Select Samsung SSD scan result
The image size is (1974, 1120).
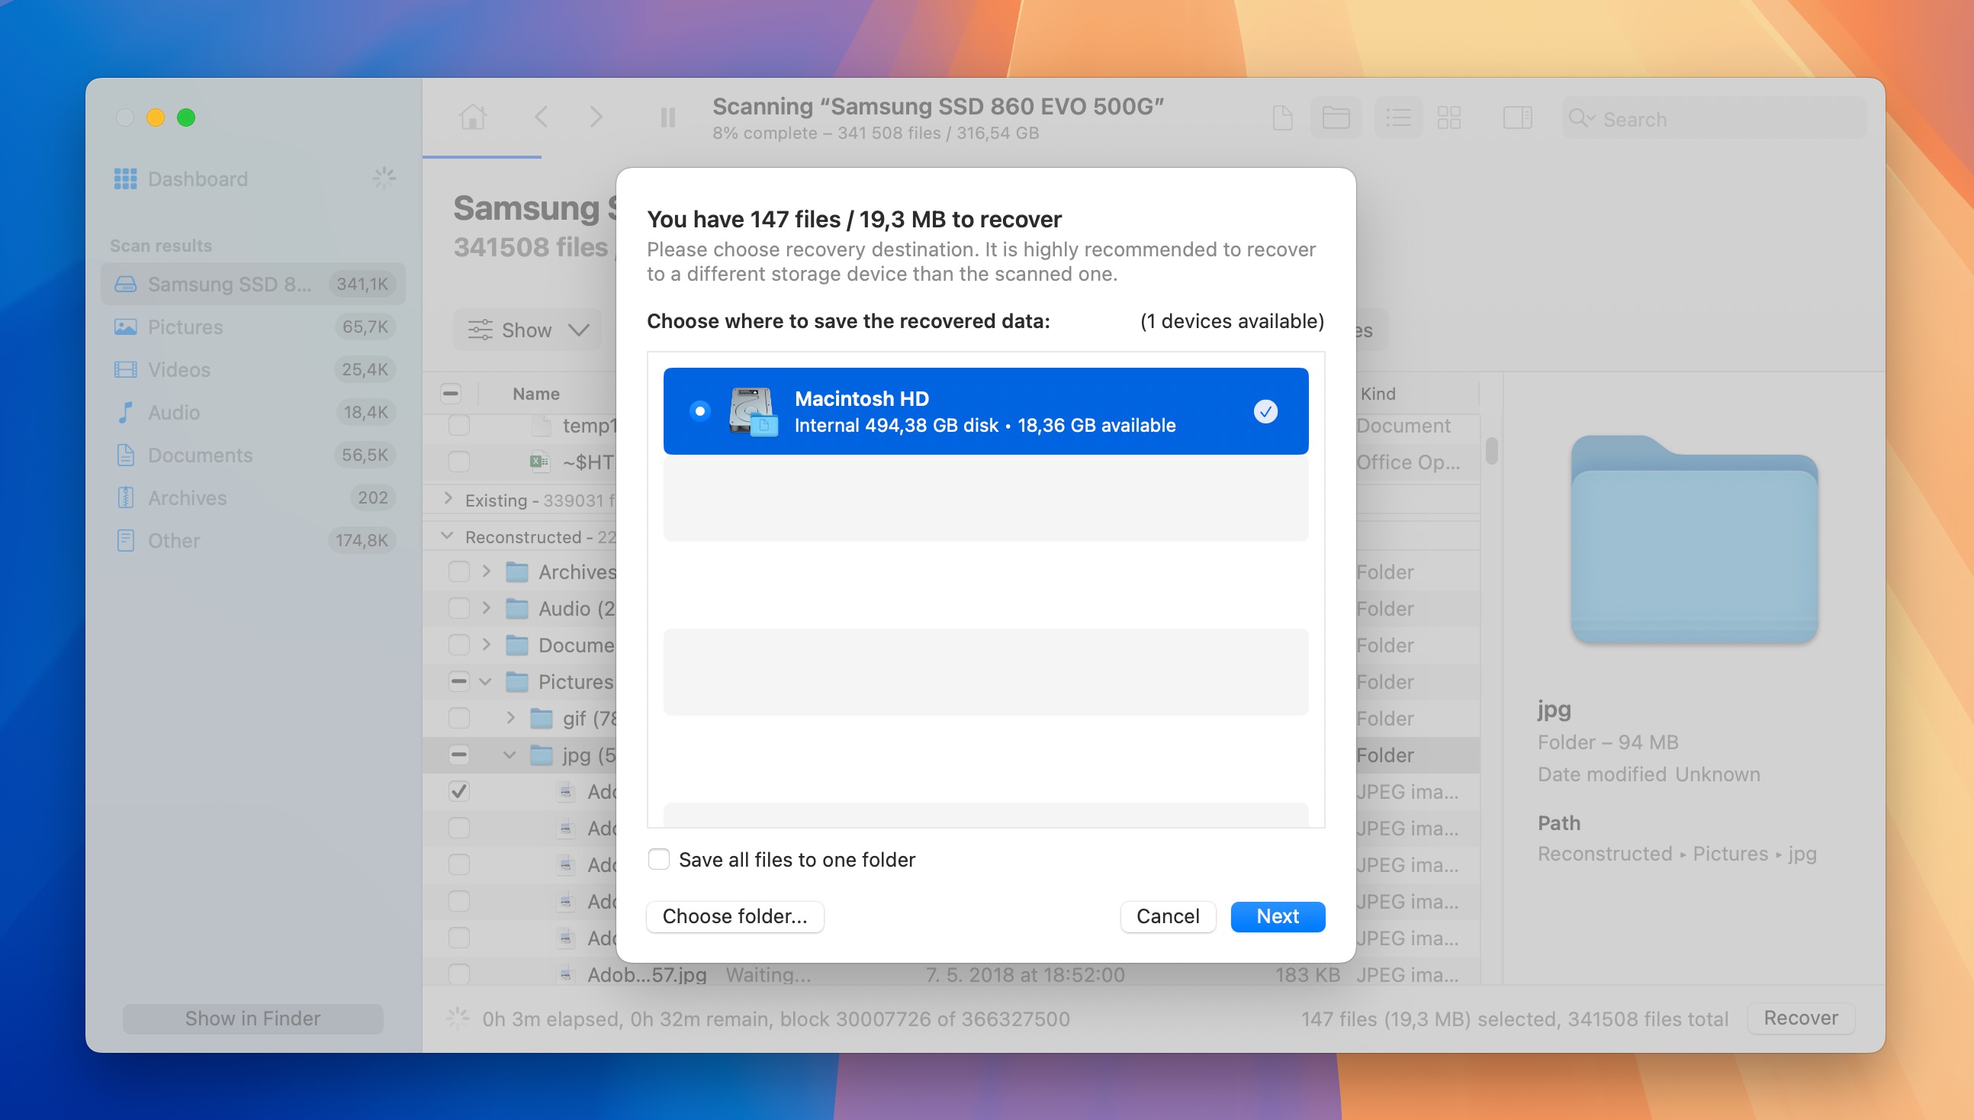coord(253,284)
